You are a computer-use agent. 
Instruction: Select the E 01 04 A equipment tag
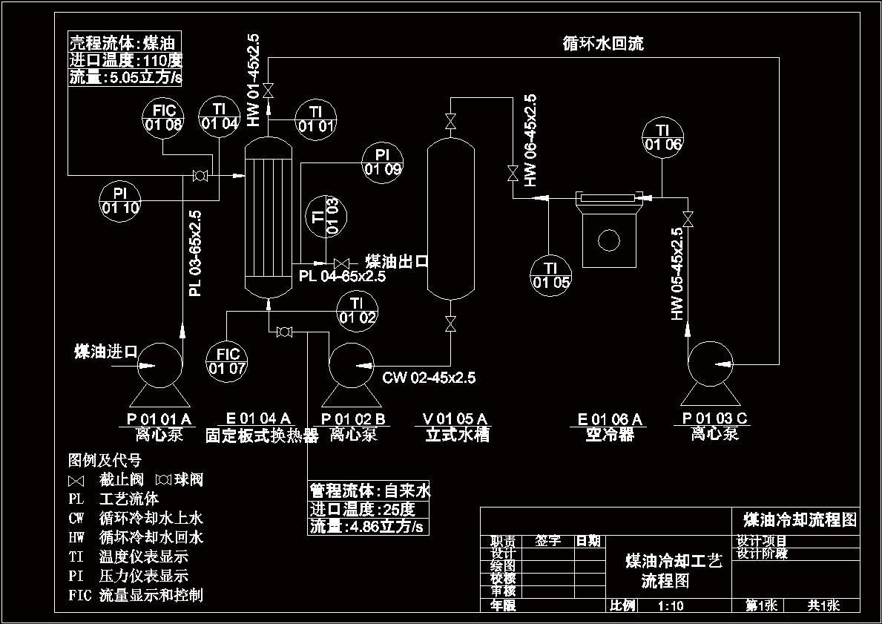[x=258, y=418]
